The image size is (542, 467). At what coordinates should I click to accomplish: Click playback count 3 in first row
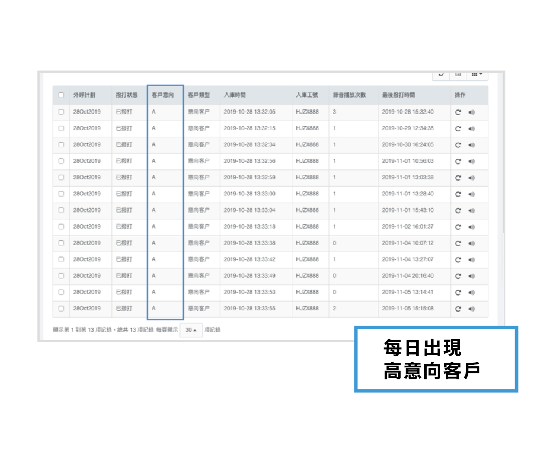334,112
